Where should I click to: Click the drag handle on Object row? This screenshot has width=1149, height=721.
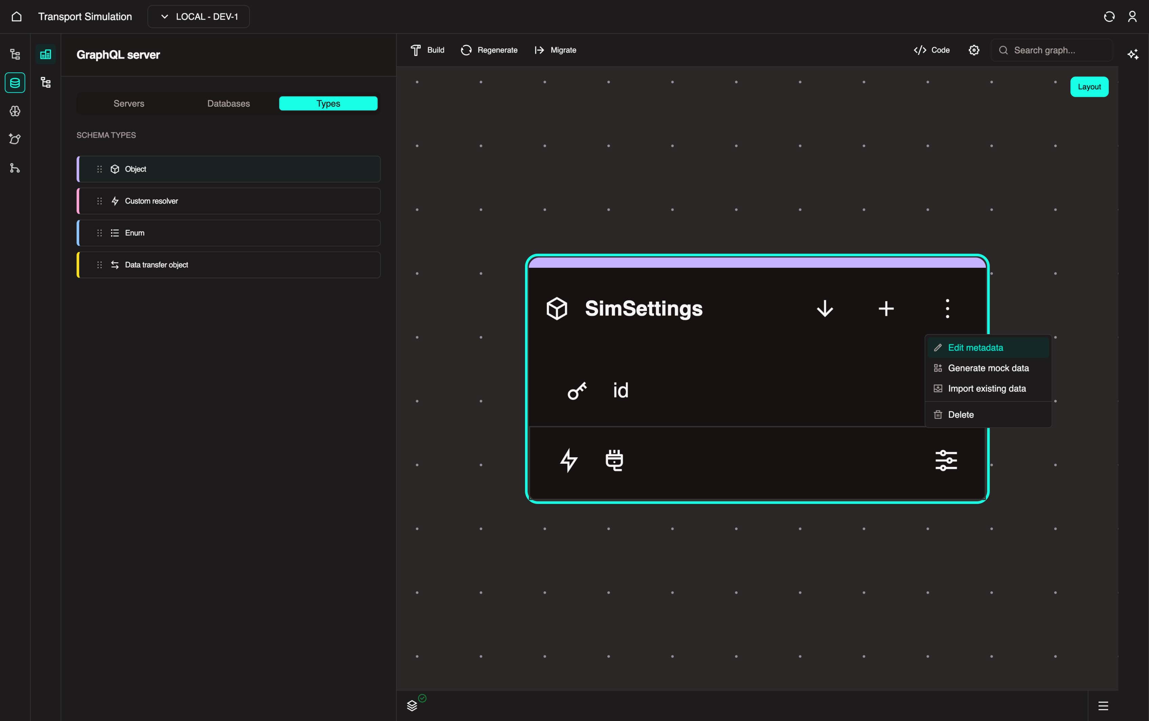click(100, 169)
